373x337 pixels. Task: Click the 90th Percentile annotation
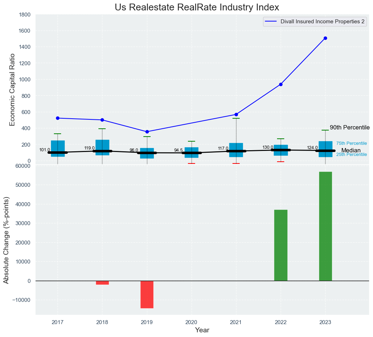[349, 128]
